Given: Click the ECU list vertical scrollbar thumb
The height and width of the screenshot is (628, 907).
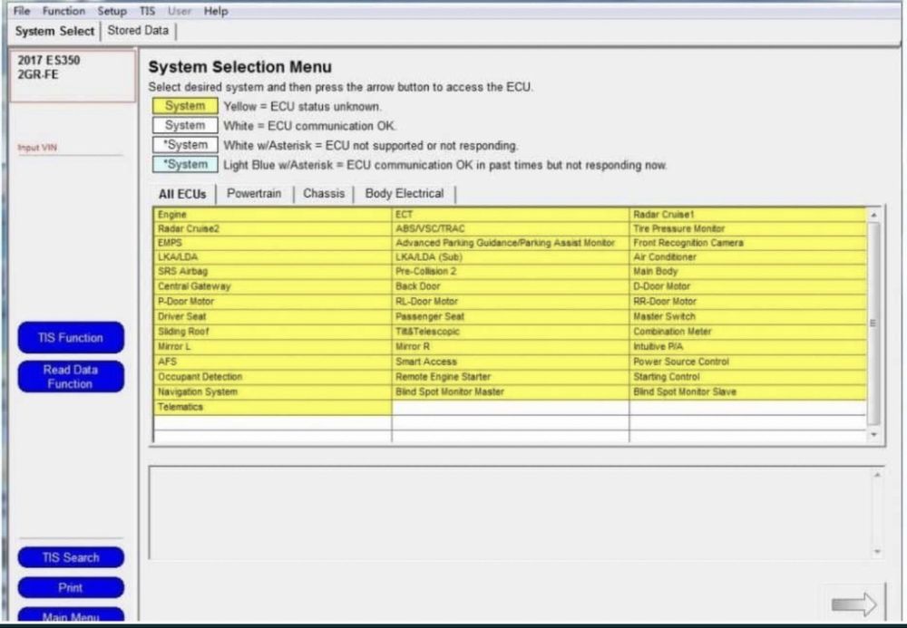Looking at the screenshot, I should [874, 324].
